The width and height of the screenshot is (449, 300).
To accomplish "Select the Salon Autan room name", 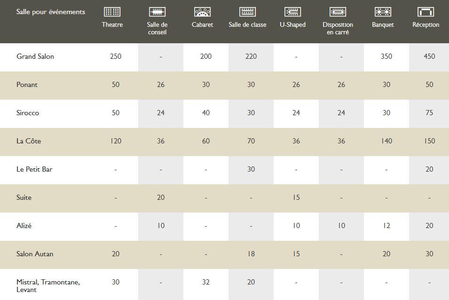I will point(35,254).
